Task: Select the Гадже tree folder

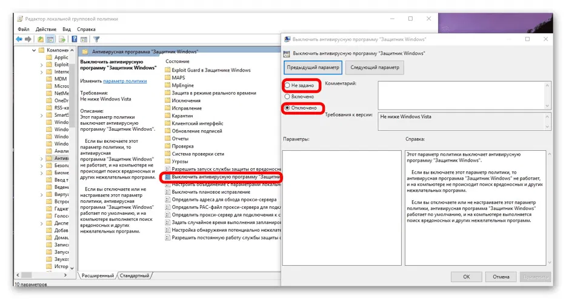Action: tap(58, 208)
